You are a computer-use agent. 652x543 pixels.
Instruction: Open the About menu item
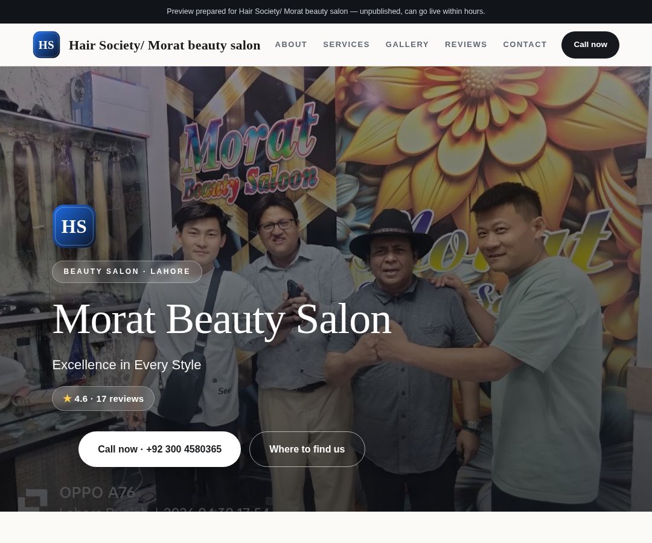point(290,45)
